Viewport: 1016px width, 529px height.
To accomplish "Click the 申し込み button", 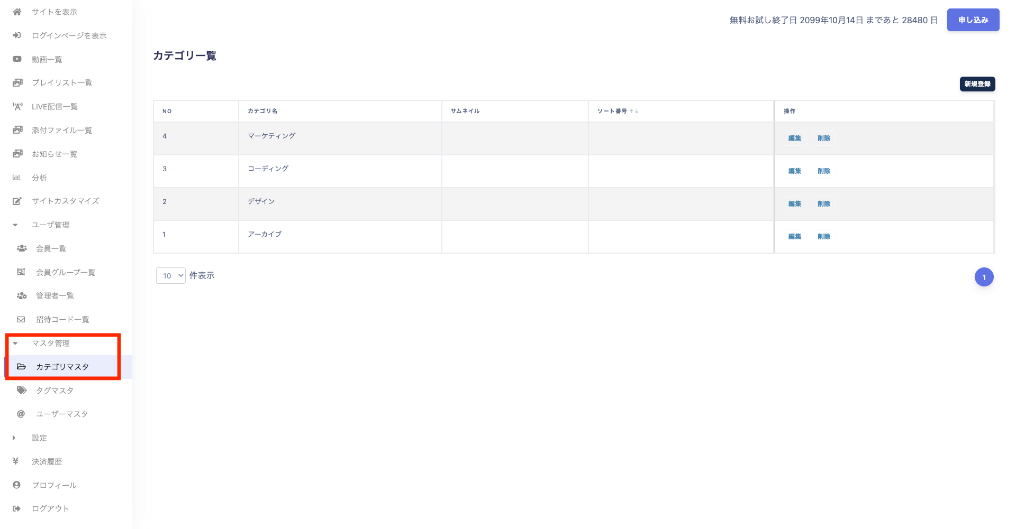I will coord(973,20).
